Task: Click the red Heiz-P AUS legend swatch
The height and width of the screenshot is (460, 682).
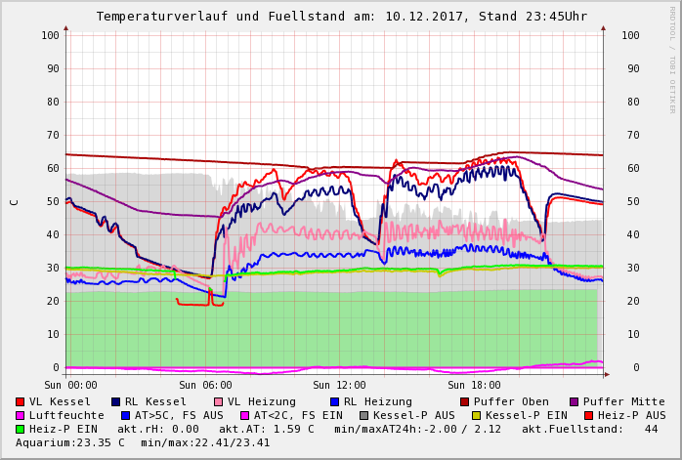Action: click(588, 415)
